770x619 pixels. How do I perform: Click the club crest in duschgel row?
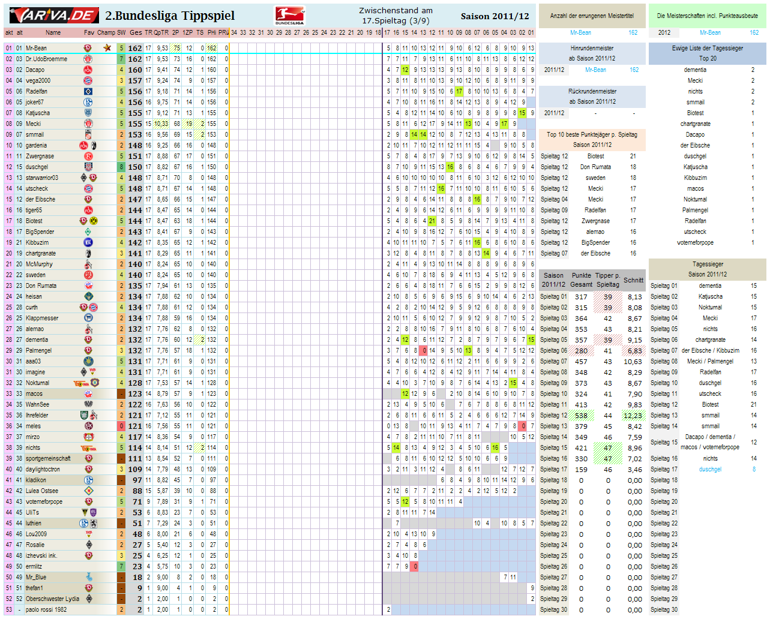(x=88, y=167)
